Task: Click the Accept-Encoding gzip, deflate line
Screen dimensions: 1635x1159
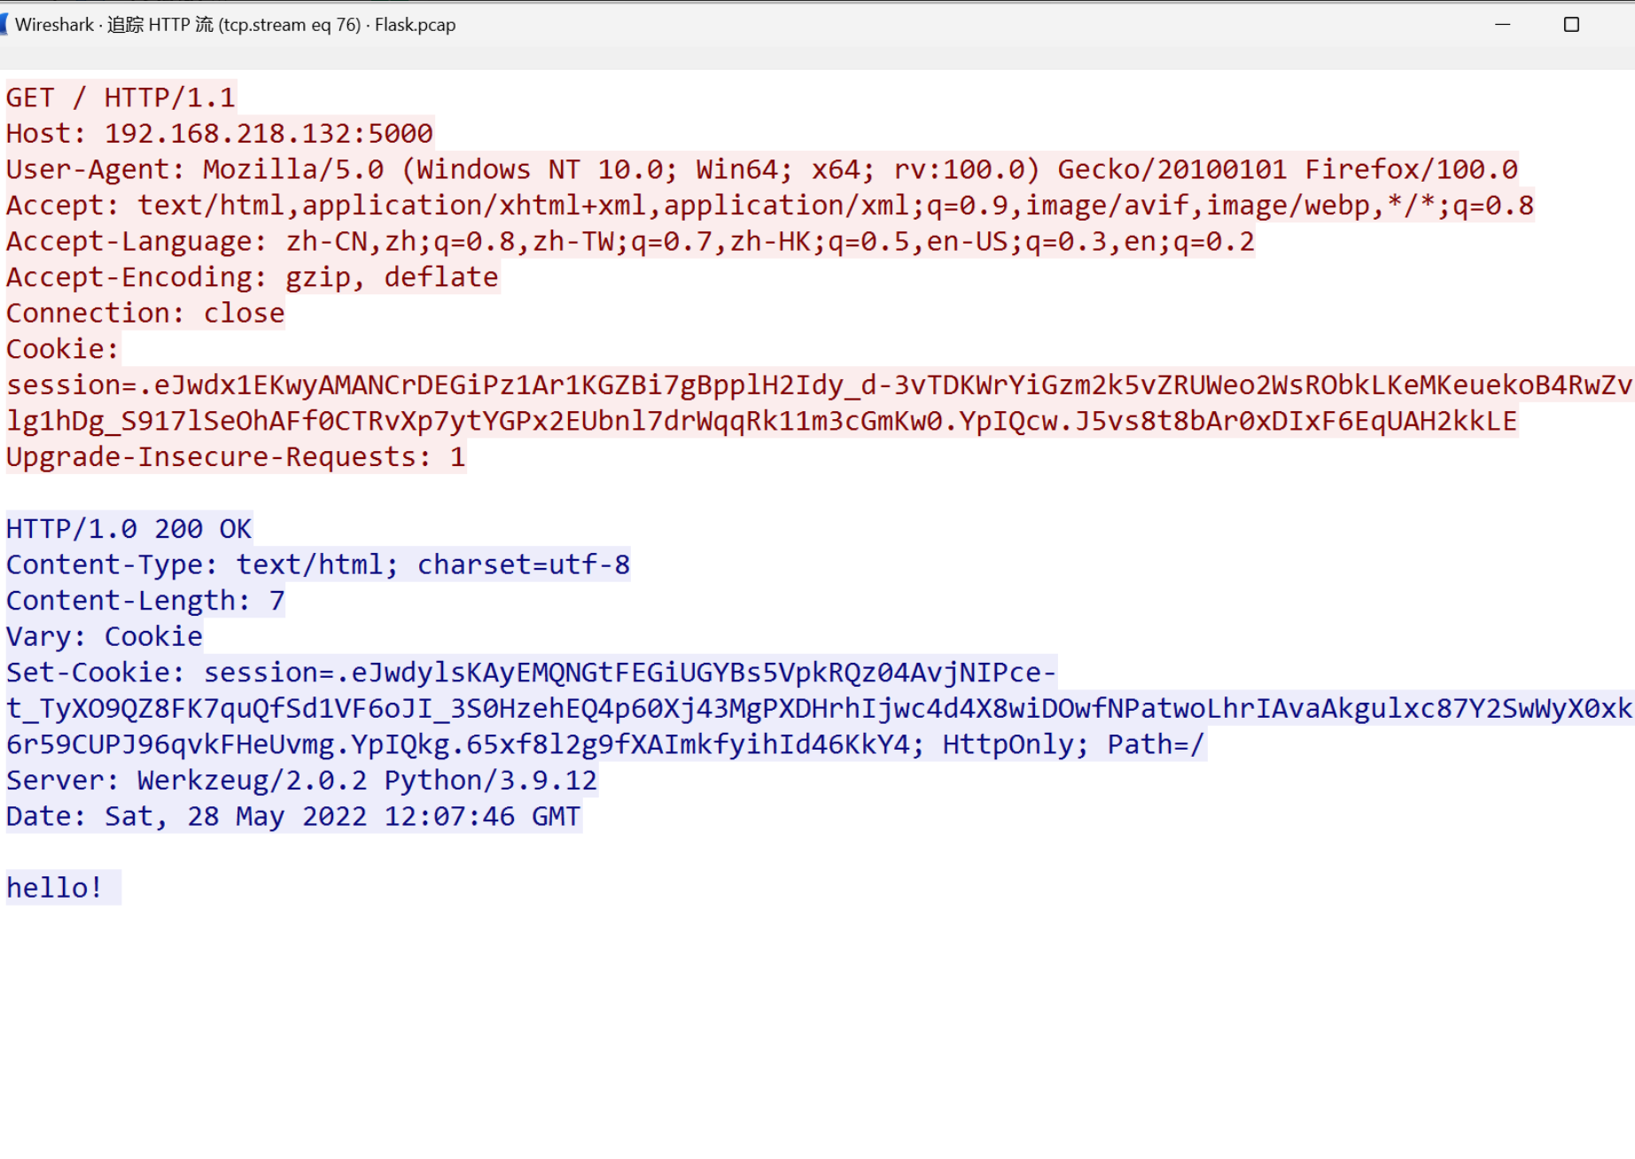Action: 252,277
